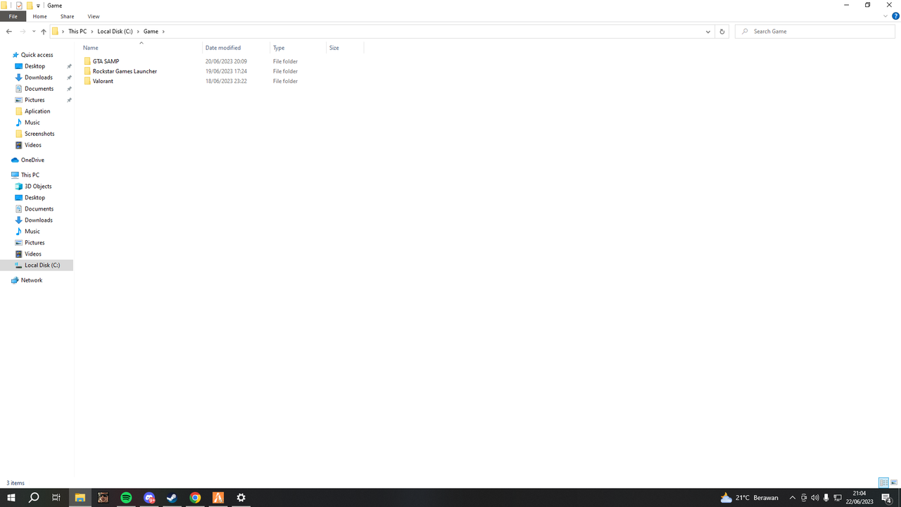Open the GTA SAMP folder
Screen dimensions: 901x507
tap(106, 61)
